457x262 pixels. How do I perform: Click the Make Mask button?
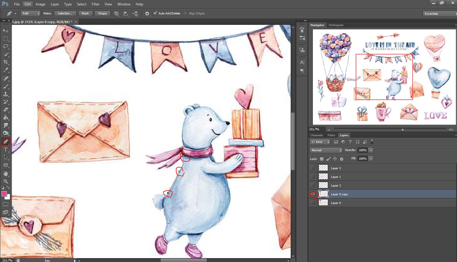pos(85,13)
